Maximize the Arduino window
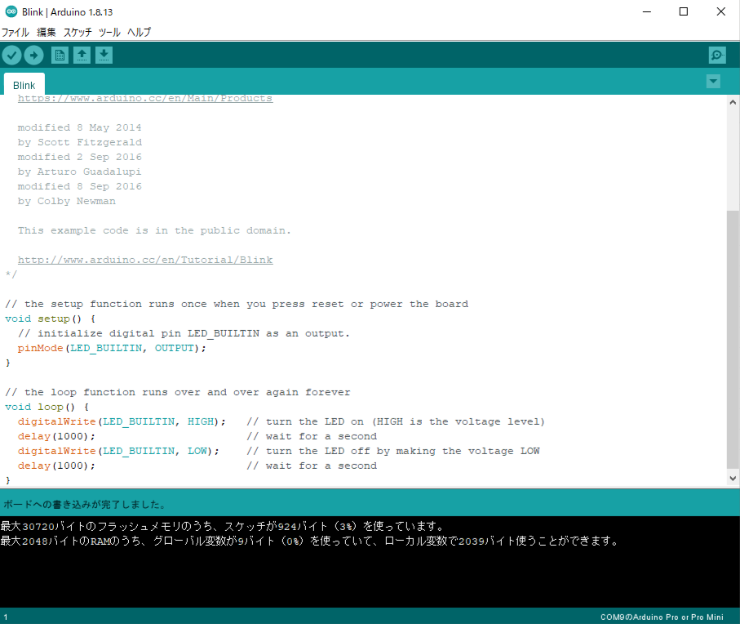 coord(684,11)
